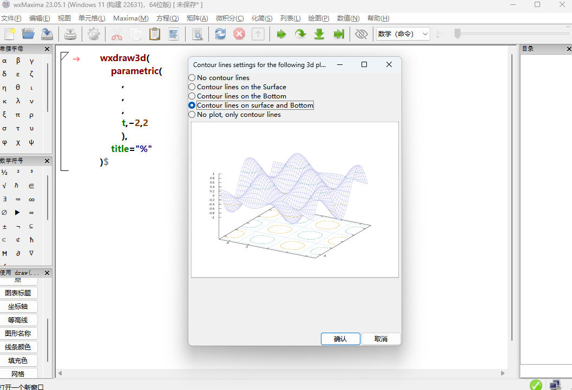Click the New document toolbar icon
This screenshot has height=390, width=572.
(9, 34)
